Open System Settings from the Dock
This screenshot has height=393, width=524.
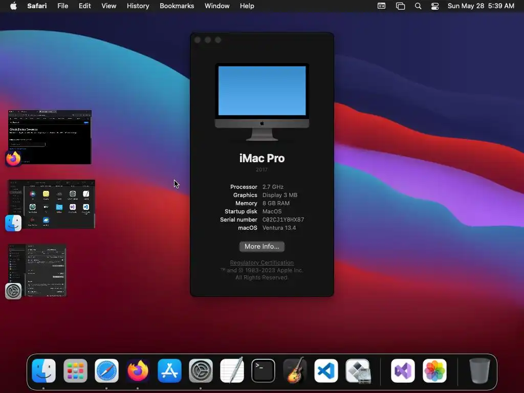pyautogui.click(x=201, y=370)
